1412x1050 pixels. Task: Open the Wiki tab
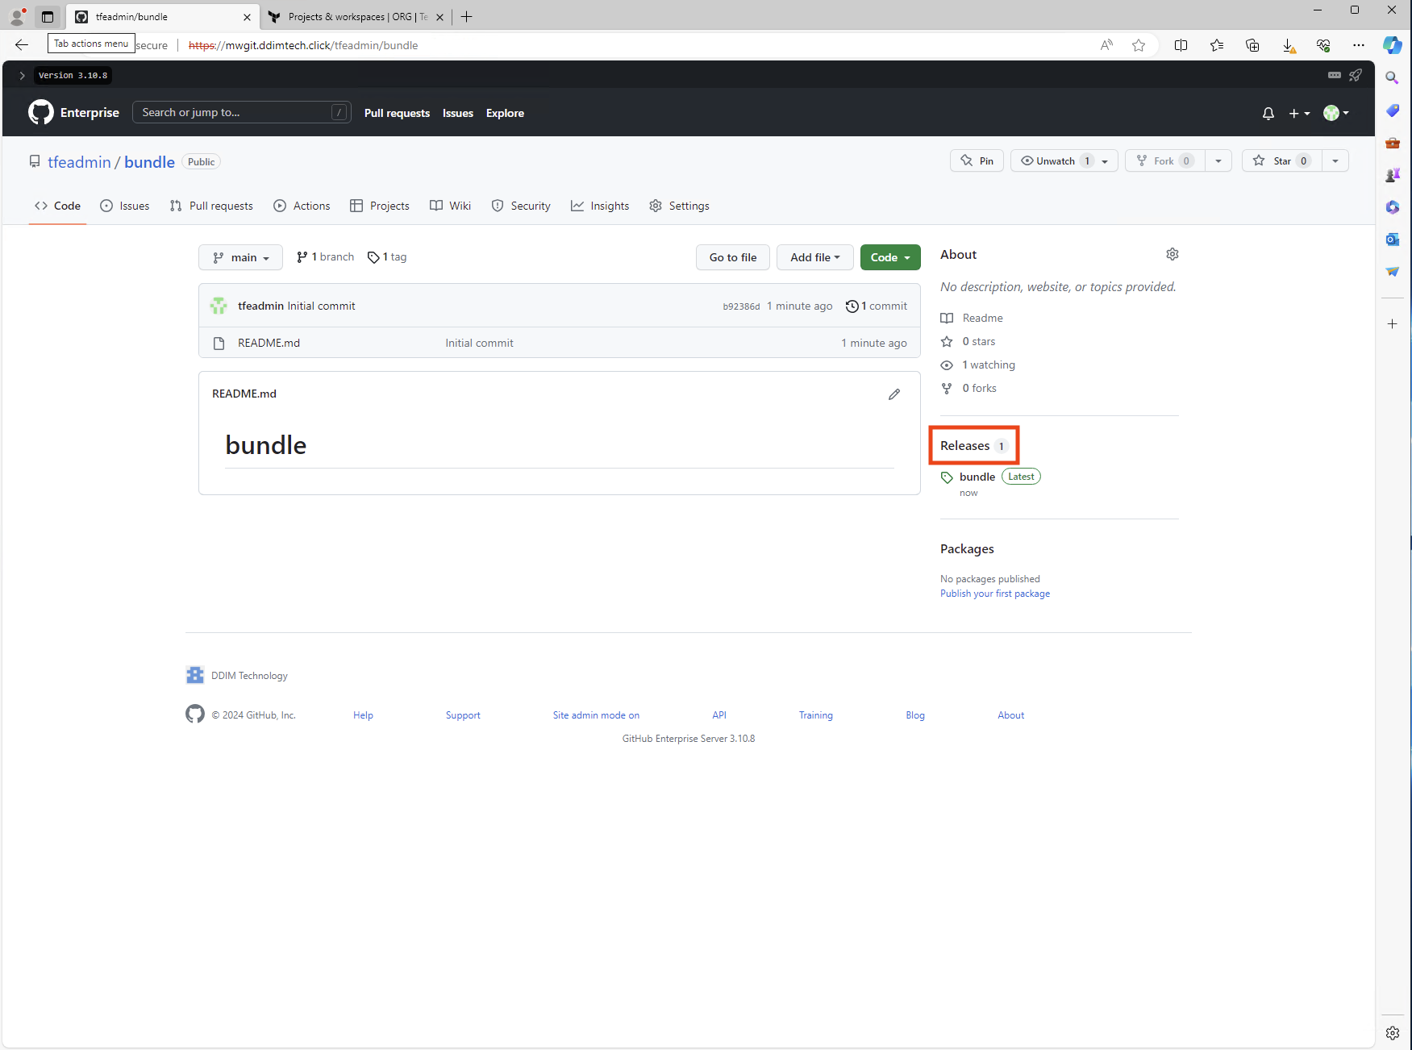(451, 206)
